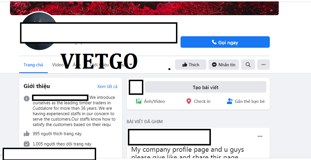Open the Video tab
The height and width of the screenshot is (160, 311).
click(57, 65)
